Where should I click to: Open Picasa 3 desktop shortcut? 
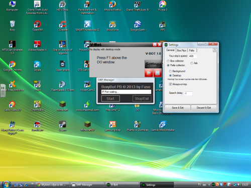163,6
